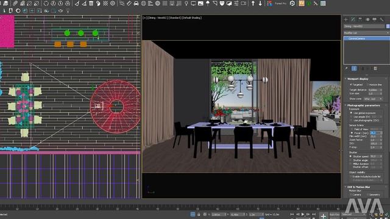Click the object color swatch beside name field
The image size is (390, 219).
[x=388, y=26]
